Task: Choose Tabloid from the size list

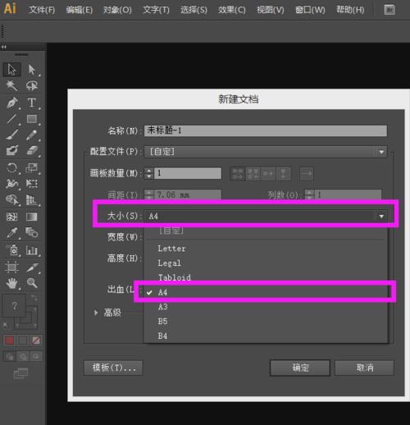Action: coord(175,277)
